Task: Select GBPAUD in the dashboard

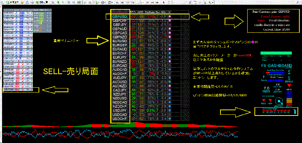Action: 120,29
